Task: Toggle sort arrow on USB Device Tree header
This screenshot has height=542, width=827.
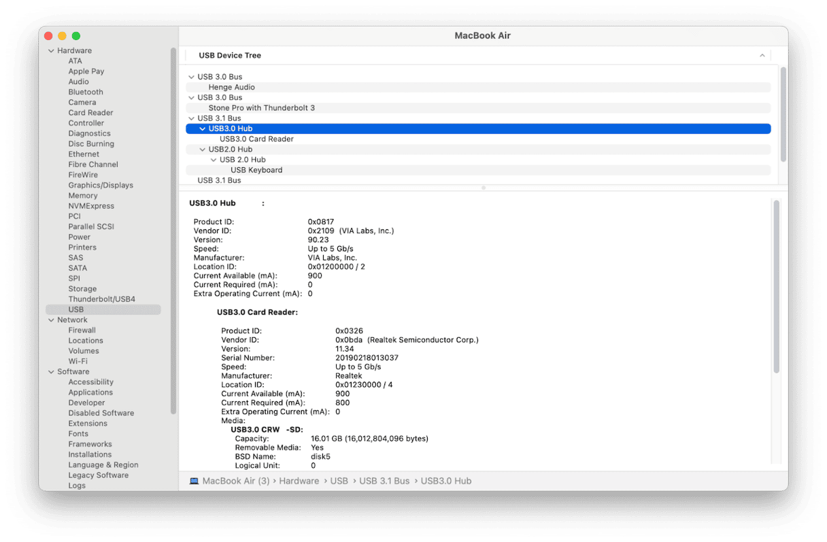Action: 762,56
